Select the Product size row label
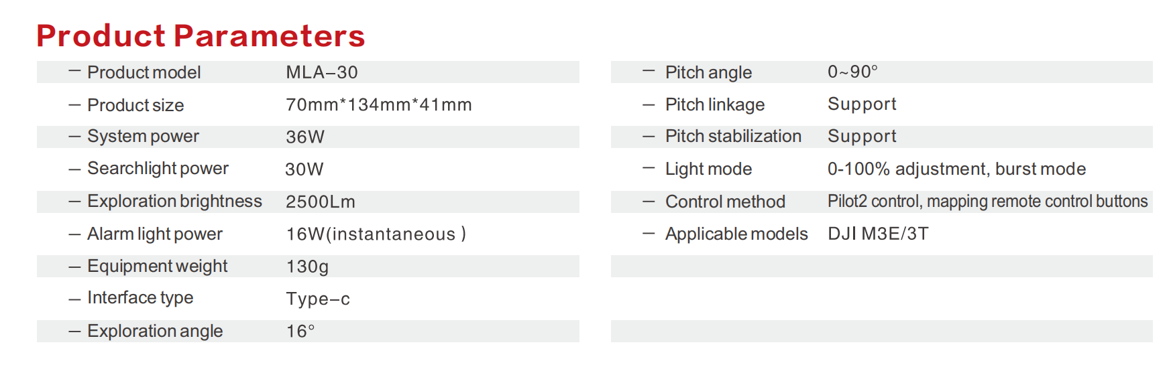 click(135, 105)
